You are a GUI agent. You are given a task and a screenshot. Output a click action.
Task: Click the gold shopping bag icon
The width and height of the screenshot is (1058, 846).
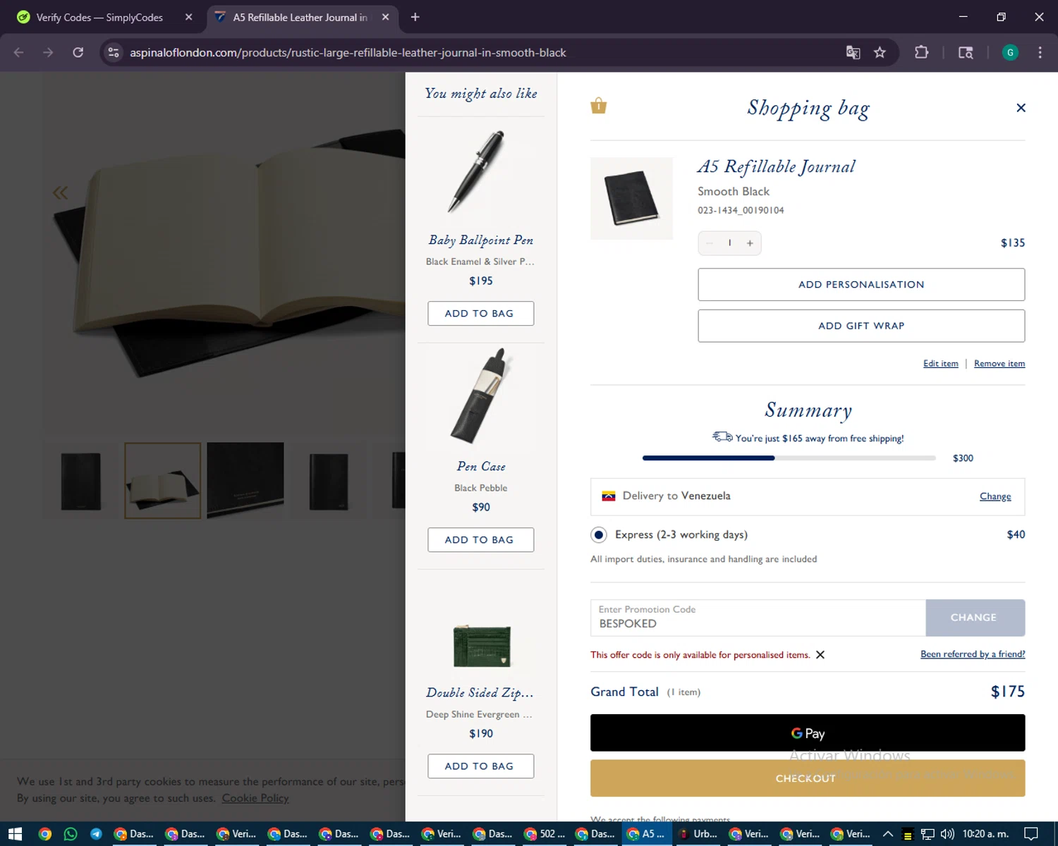click(x=599, y=106)
